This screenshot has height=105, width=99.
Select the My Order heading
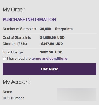coord(14,9)
